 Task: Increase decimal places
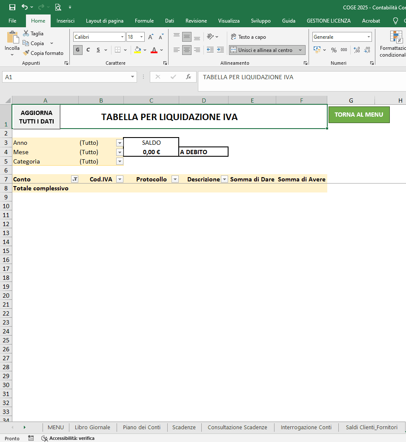357,50
